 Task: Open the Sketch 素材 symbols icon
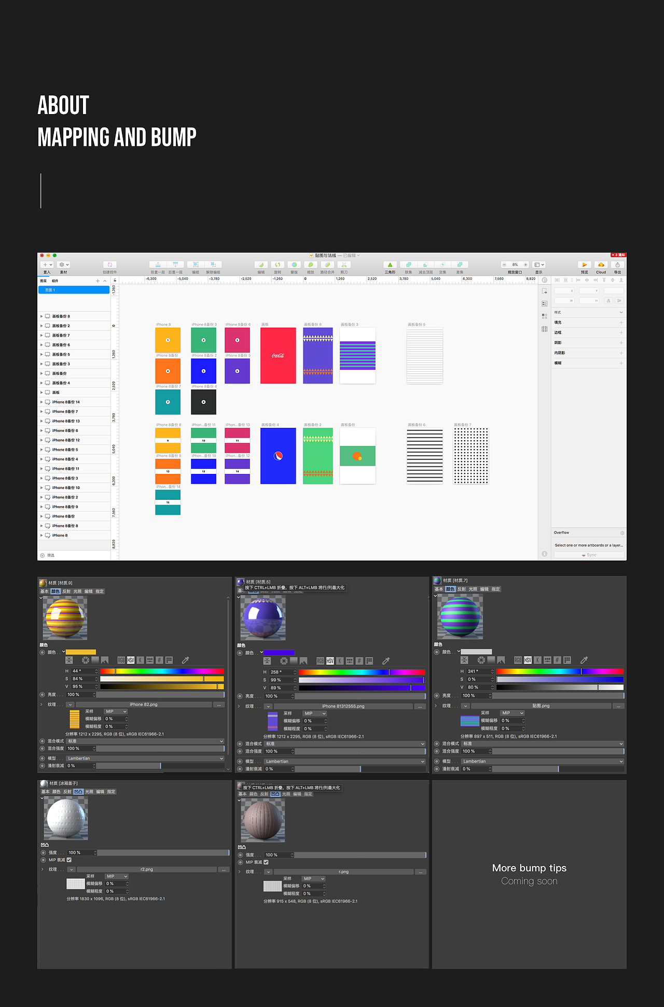[63, 264]
